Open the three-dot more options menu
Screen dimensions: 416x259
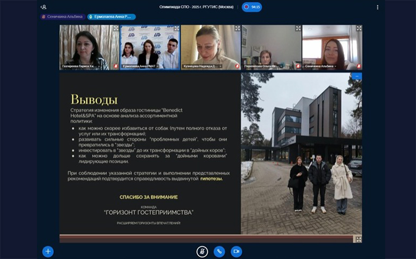[x=377, y=7]
